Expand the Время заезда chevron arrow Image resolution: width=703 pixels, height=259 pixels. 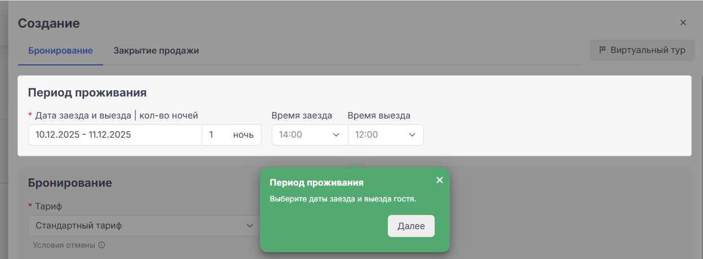coord(337,135)
